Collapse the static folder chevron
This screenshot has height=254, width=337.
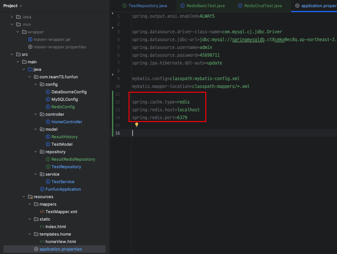tap(30, 219)
